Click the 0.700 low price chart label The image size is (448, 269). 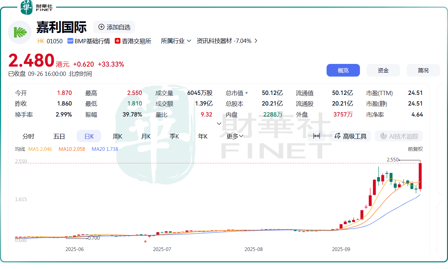click(x=94, y=238)
